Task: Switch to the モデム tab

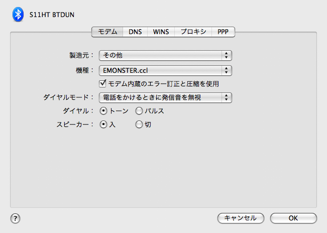Action: [107, 31]
